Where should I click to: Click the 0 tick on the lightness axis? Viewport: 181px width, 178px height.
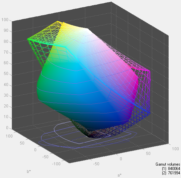7,128
